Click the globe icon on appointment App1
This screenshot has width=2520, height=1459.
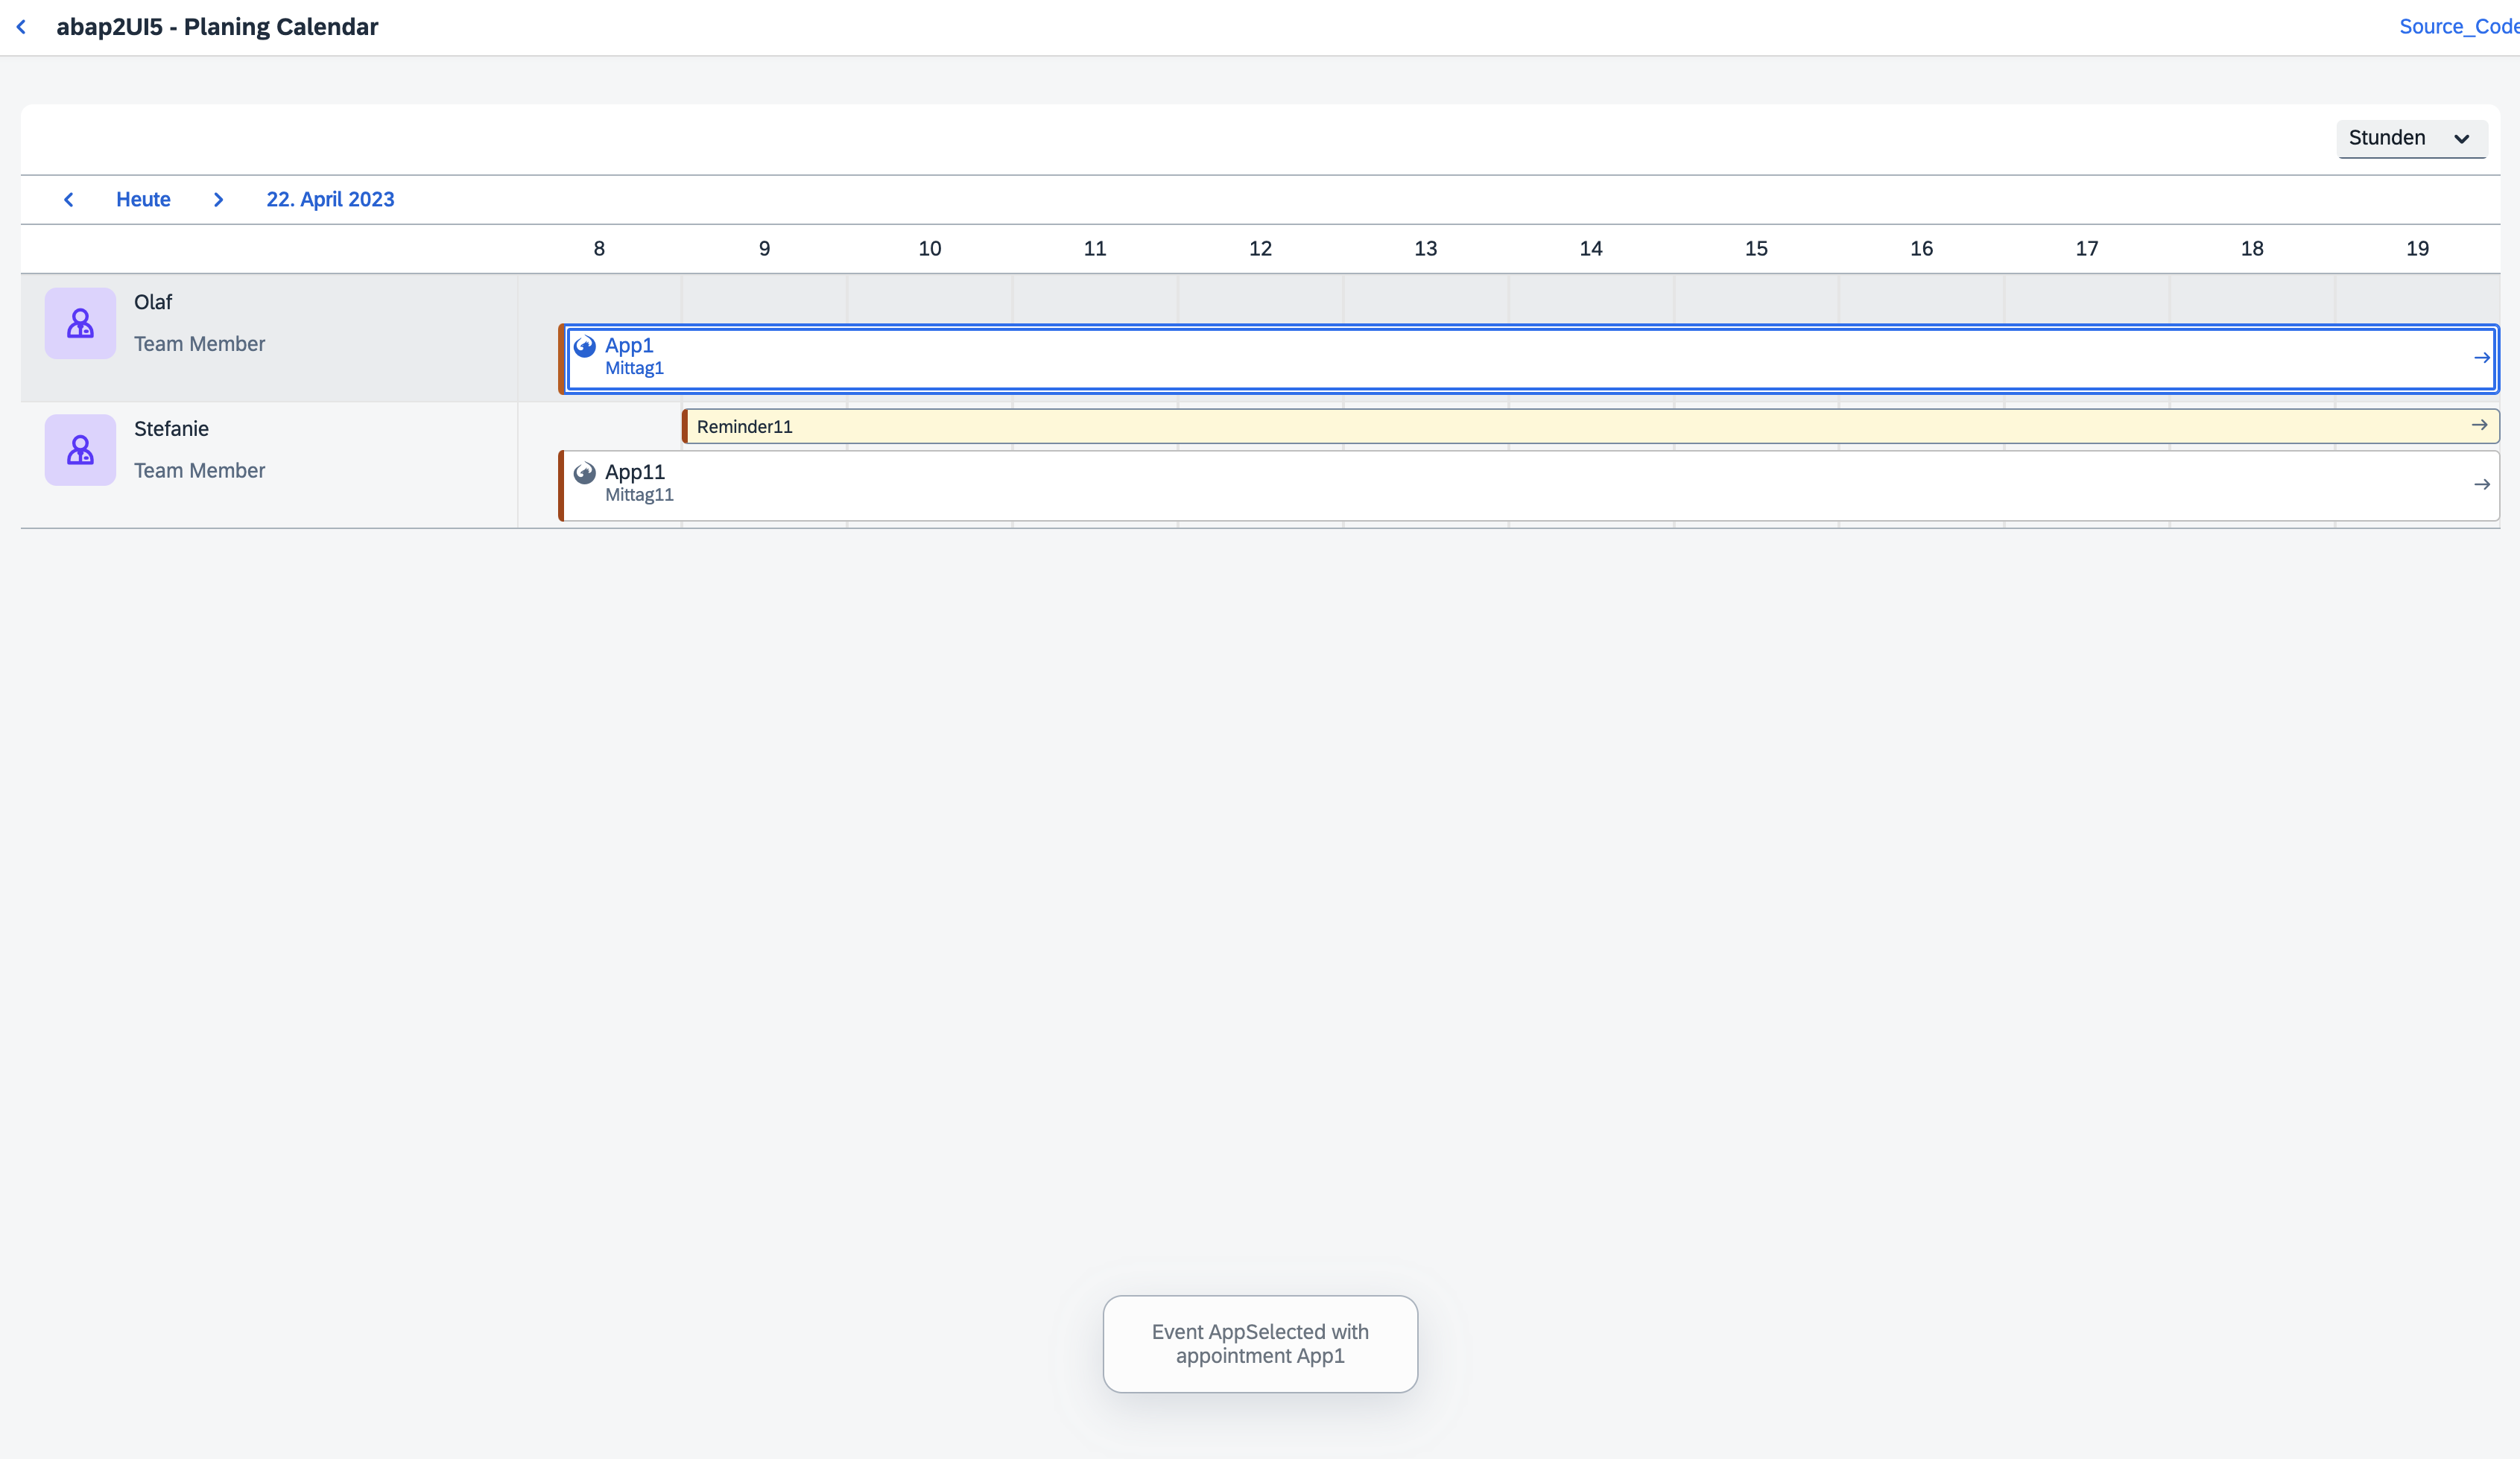coord(585,346)
